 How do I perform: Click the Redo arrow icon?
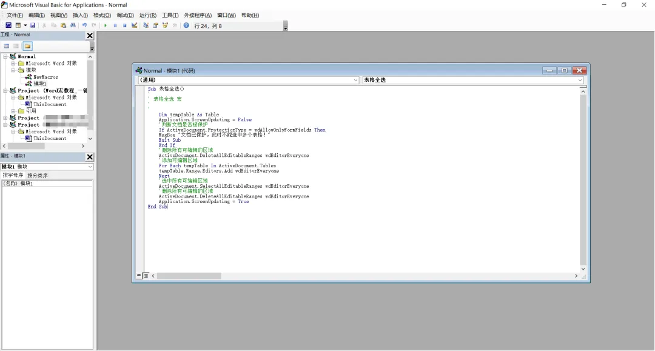[94, 25]
